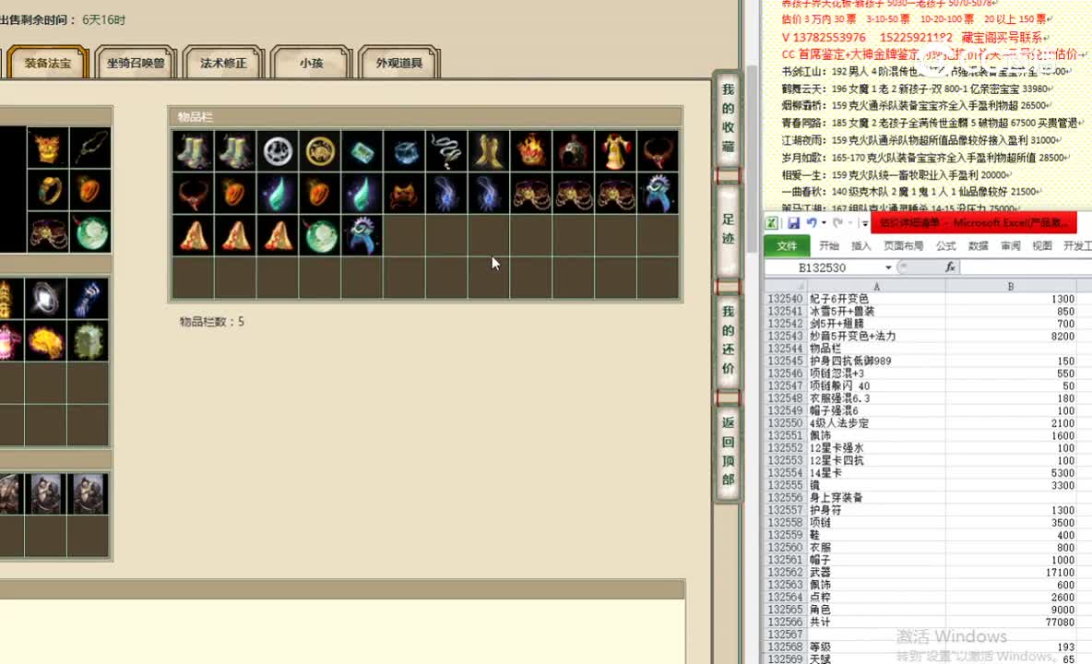Save the Excel workbook
This screenshot has height=664, width=1092.
[793, 223]
